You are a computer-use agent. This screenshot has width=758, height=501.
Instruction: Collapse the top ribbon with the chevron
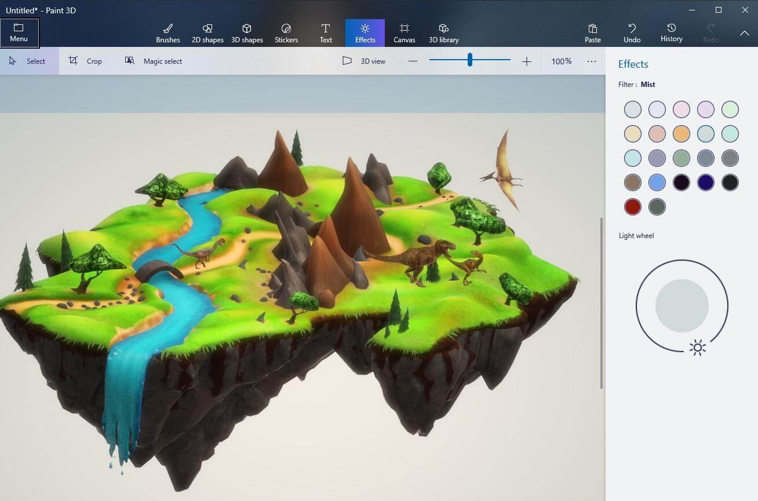click(745, 33)
